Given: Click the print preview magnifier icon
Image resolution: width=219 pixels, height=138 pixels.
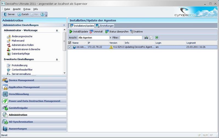Looking at the screenshot, I should click(151, 38).
